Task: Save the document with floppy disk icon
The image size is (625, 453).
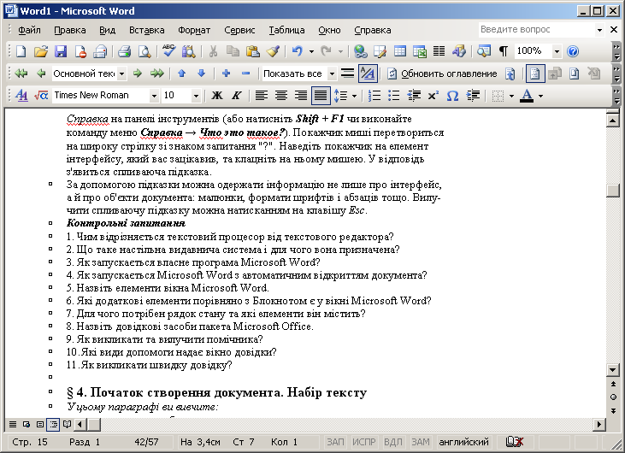Action: pos(61,51)
